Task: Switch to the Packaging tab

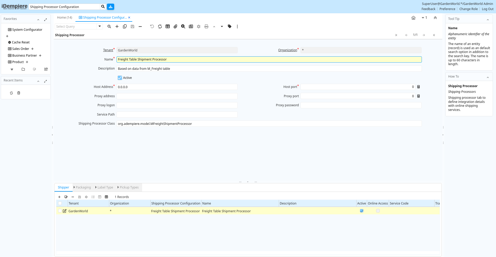Action: pos(83,187)
